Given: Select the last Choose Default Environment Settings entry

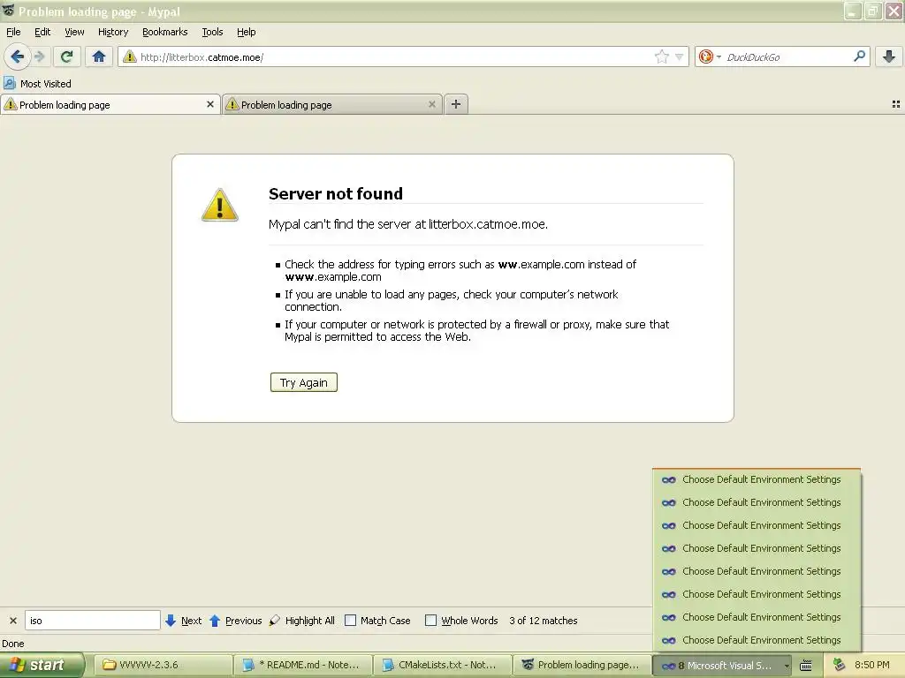Looking at the screenshot, I should pos(757,640).
